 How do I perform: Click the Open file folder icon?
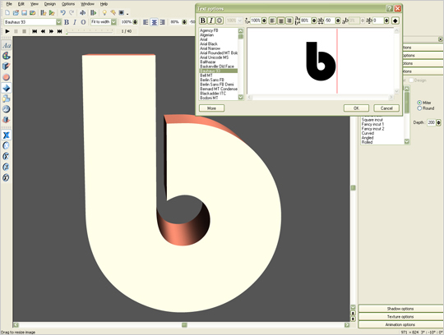coord(16,12)
